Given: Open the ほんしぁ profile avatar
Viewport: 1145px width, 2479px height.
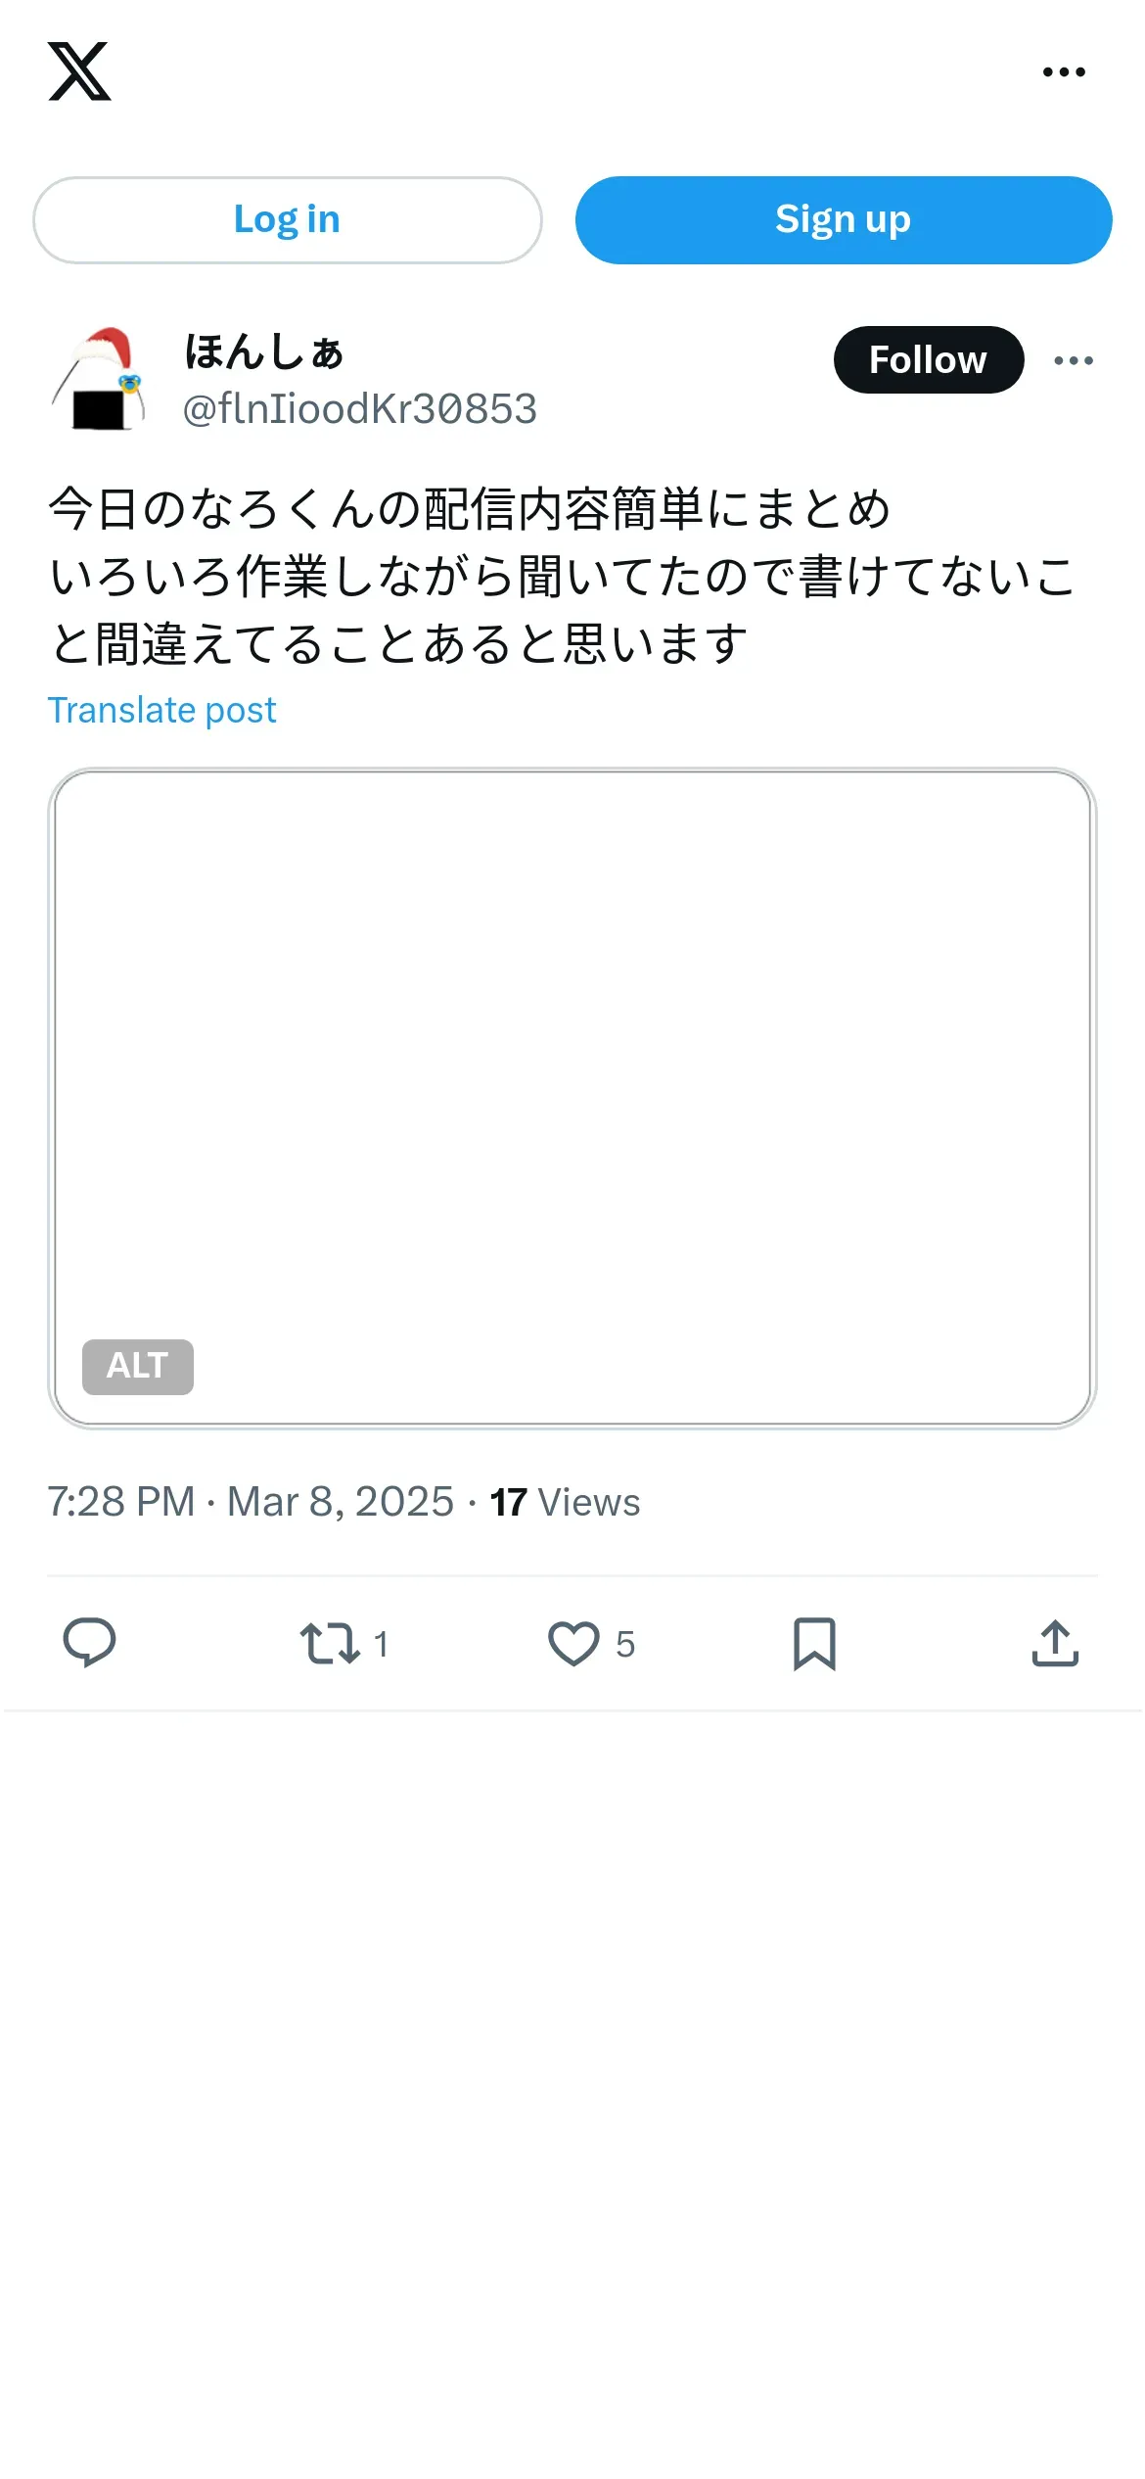Looking at the screenshot, I should tap(98, 379).
